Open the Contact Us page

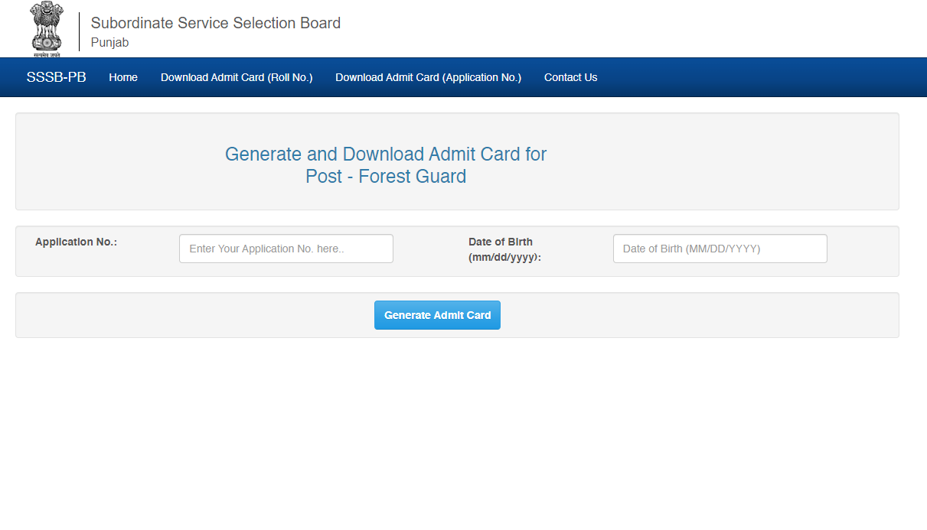(x=570, y=77)
